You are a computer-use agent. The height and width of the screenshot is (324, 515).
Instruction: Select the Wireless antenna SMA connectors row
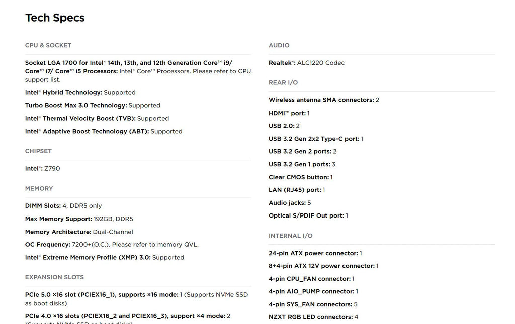[323, 100]
